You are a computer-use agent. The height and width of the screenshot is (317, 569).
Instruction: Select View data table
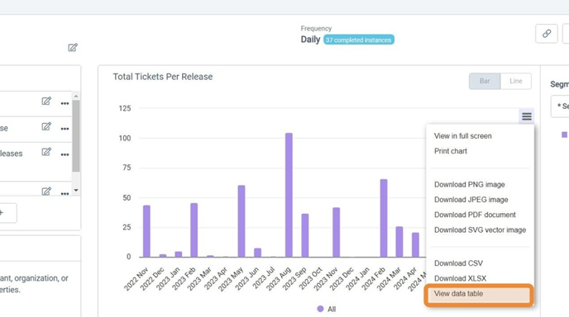pyautogui.click(x=479, y=296)
